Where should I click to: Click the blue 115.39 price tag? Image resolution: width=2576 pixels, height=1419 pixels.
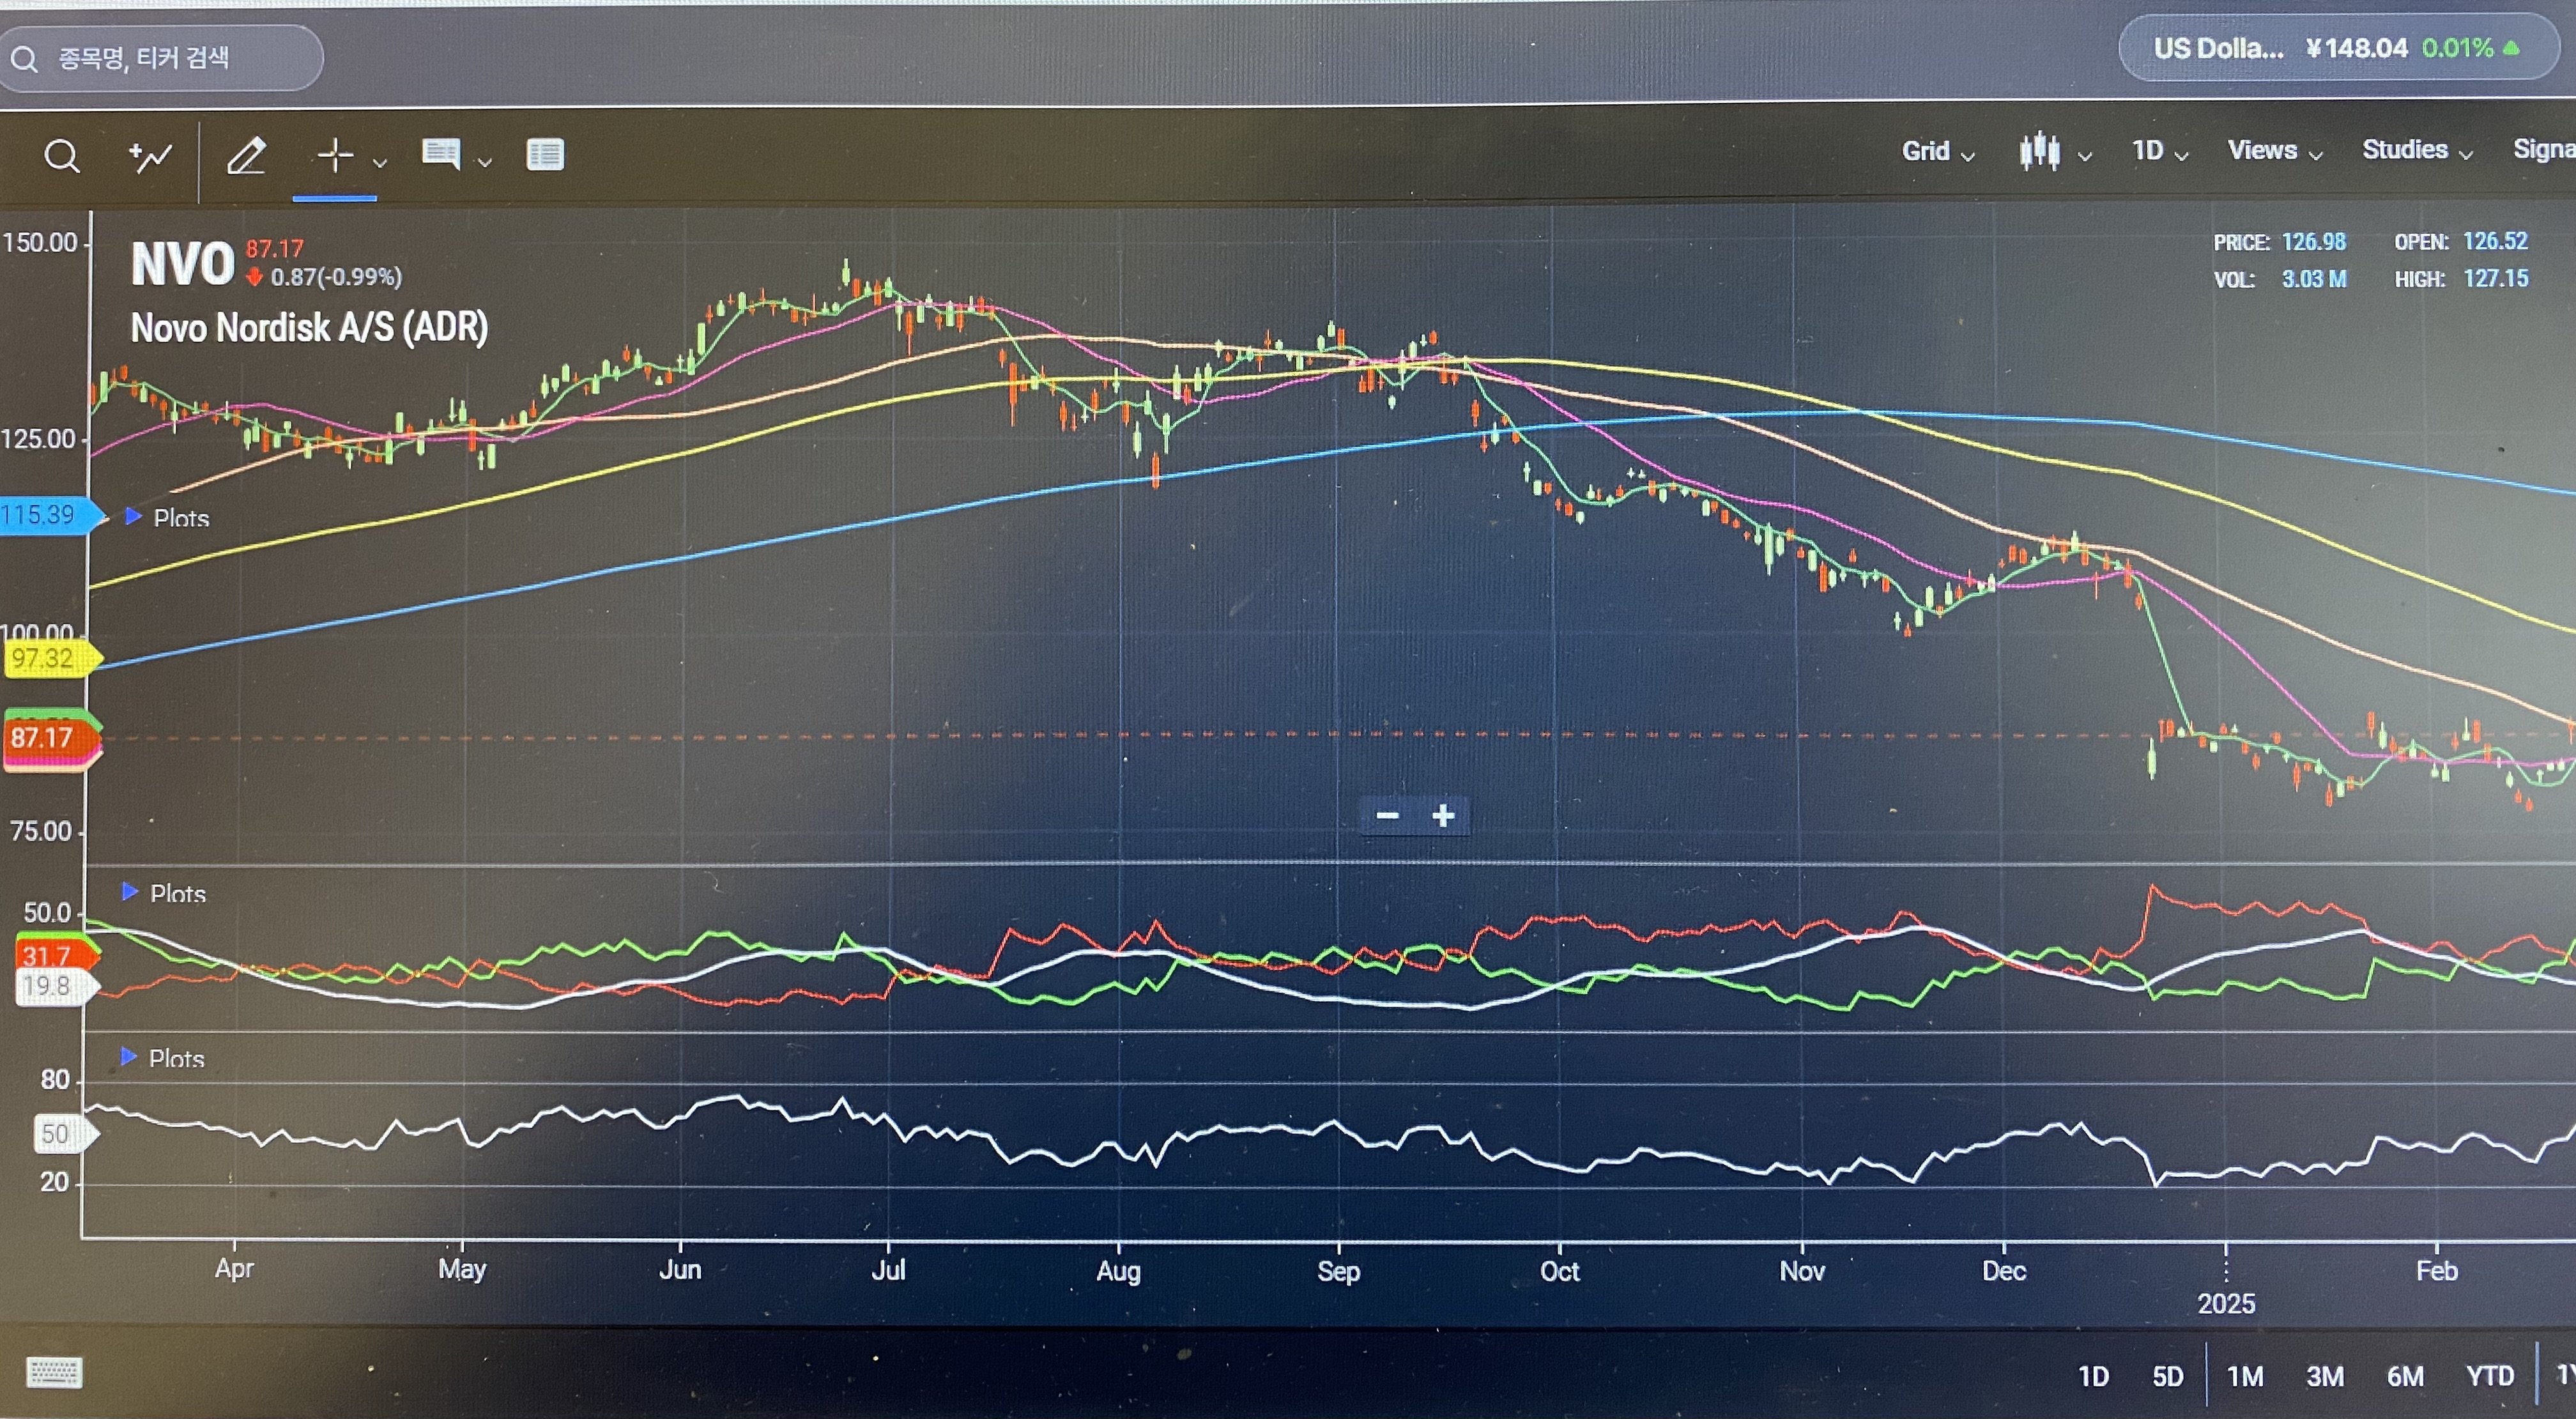point(51,515)
